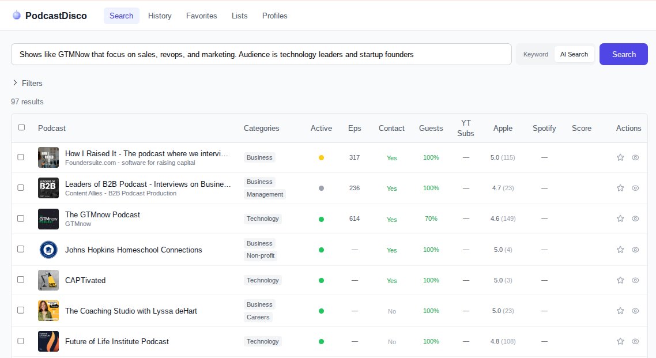Viewport: 656px width, 358px height.
Task: Go to the Lists tab
Action: [x=240, y=16]
